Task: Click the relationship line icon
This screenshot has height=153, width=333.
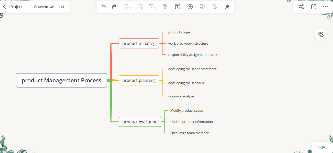Action: (215, 7)
